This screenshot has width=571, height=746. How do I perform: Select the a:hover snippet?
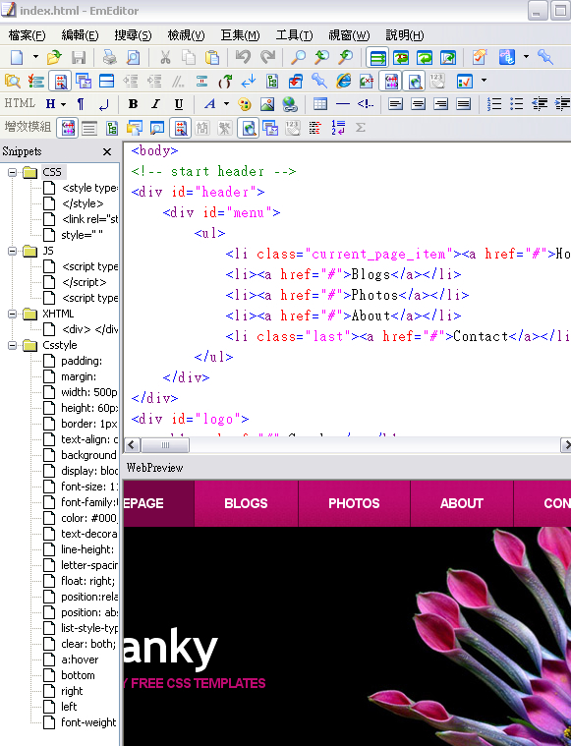pos(80,660)
